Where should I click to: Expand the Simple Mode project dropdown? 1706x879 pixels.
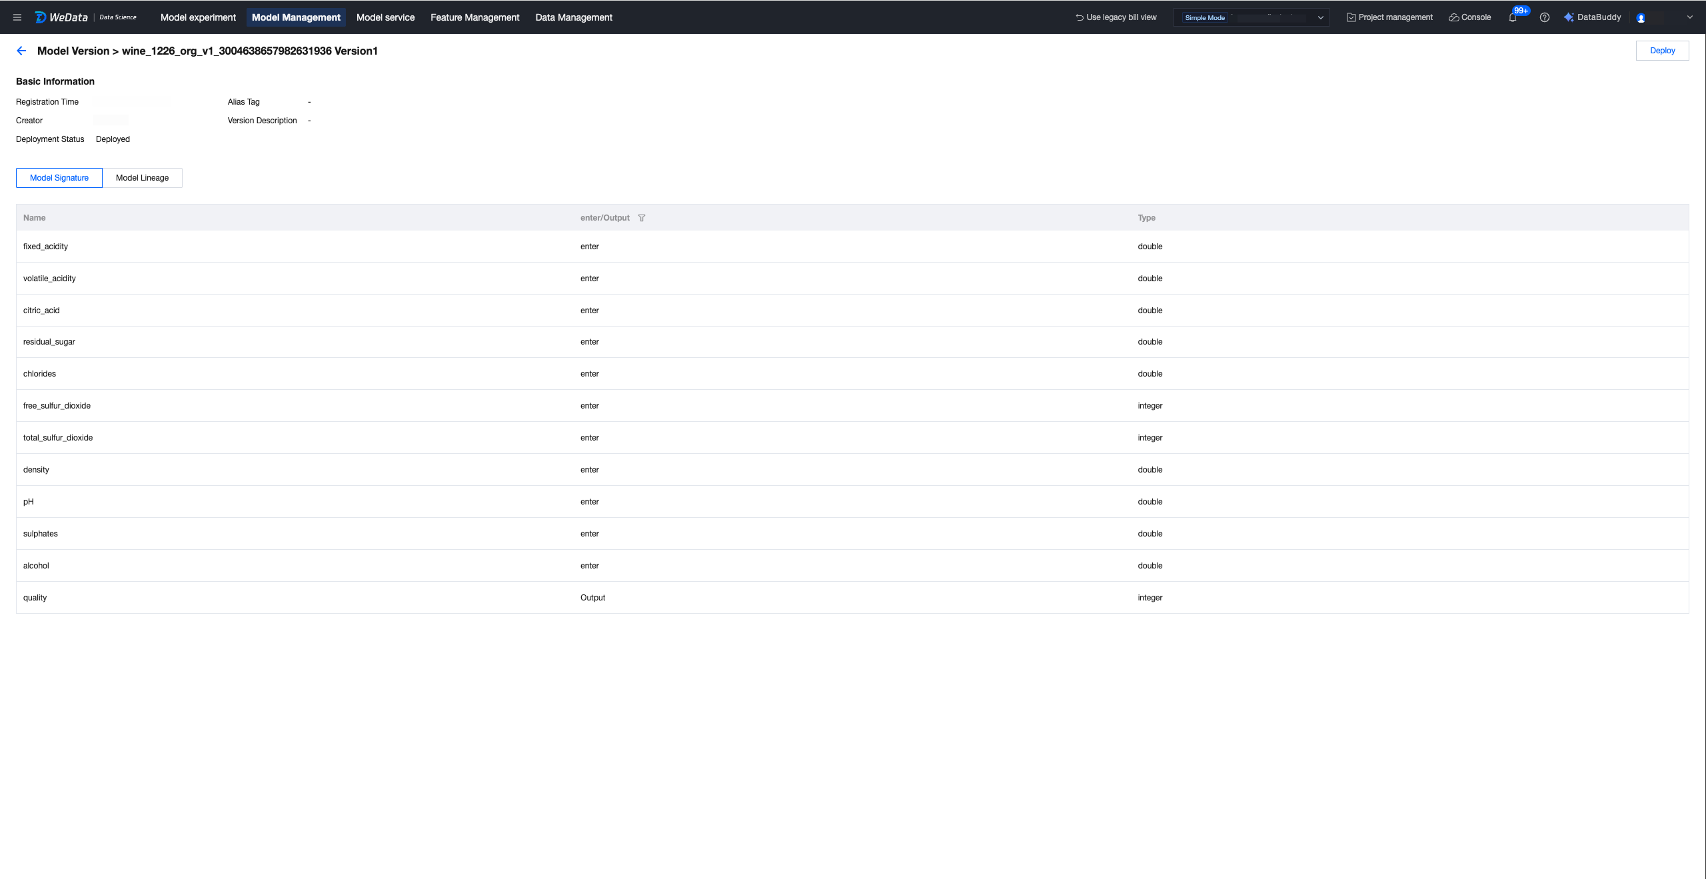pos(1251,17)
